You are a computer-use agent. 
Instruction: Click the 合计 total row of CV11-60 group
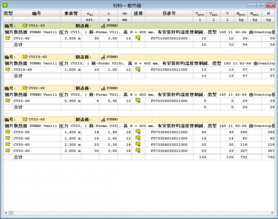point(139,44)
